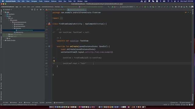Open the Layout Inspector
This screenshot has width=195, height=109.
pos(185,103)
